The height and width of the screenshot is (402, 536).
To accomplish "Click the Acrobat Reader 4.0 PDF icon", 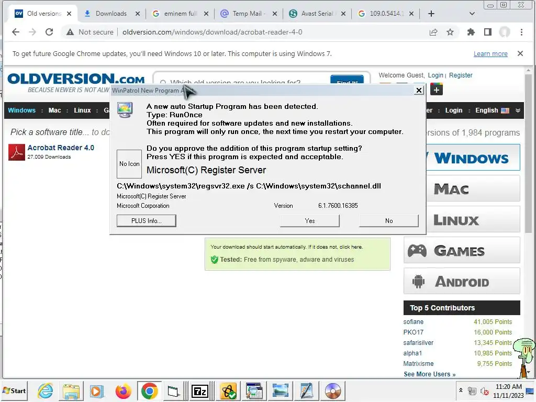I will pos(16,152).
